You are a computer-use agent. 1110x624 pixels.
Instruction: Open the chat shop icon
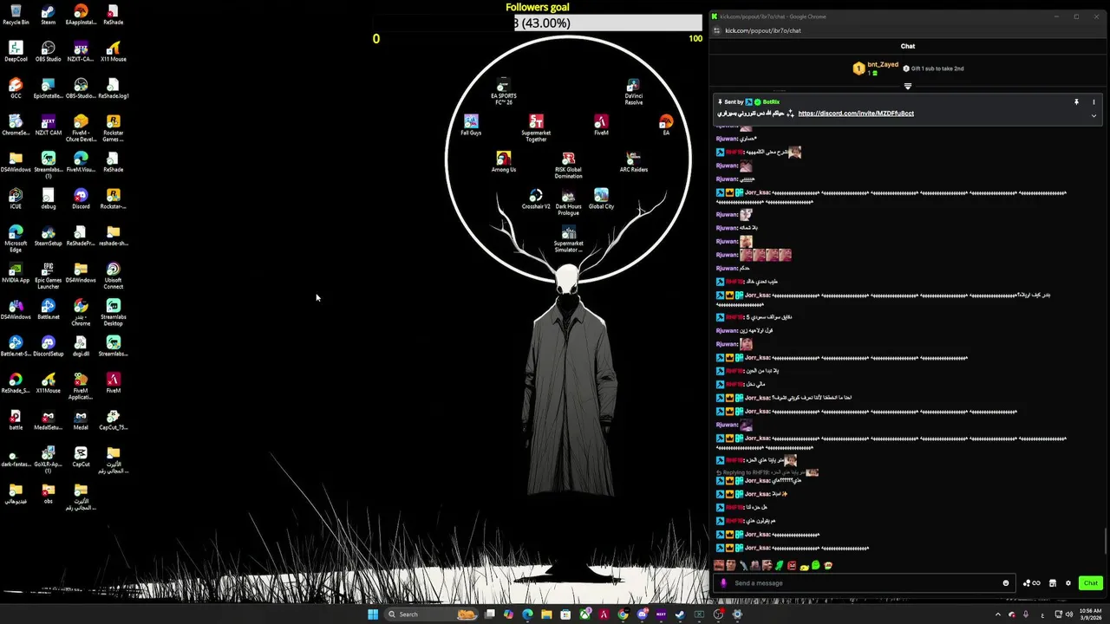[x=1053, y=583]
